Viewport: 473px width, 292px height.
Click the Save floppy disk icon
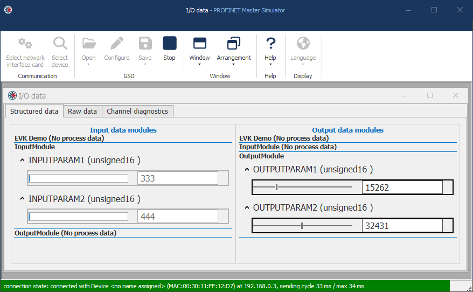145,44
